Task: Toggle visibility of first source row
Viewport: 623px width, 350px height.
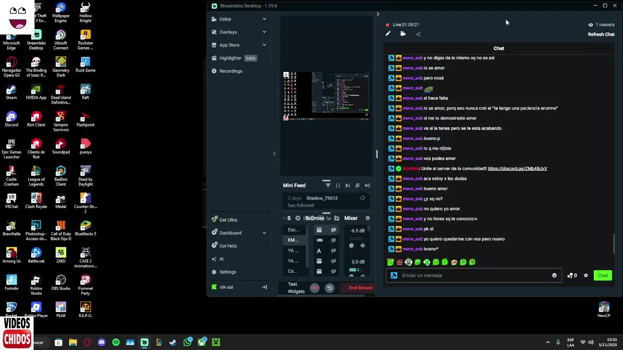Action: (x=333, y=230)
